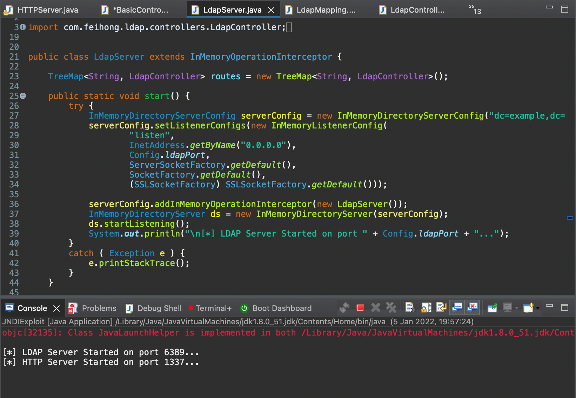The height and width of the screenshot is (398, 576).
Task: Minimize the editor area
Action: pyautogui.click(x=549, y=7)
